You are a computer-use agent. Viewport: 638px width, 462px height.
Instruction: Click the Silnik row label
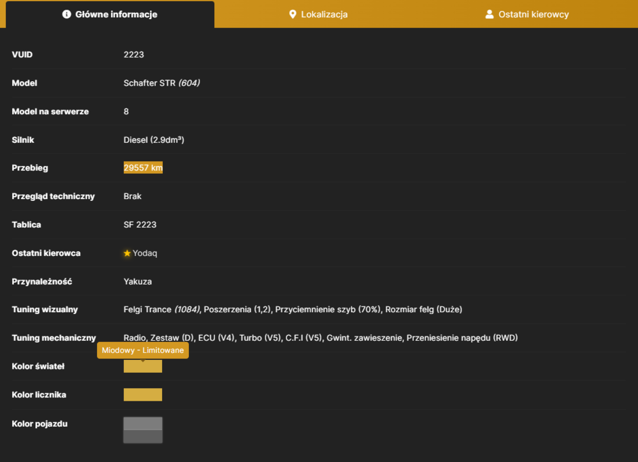23,140
